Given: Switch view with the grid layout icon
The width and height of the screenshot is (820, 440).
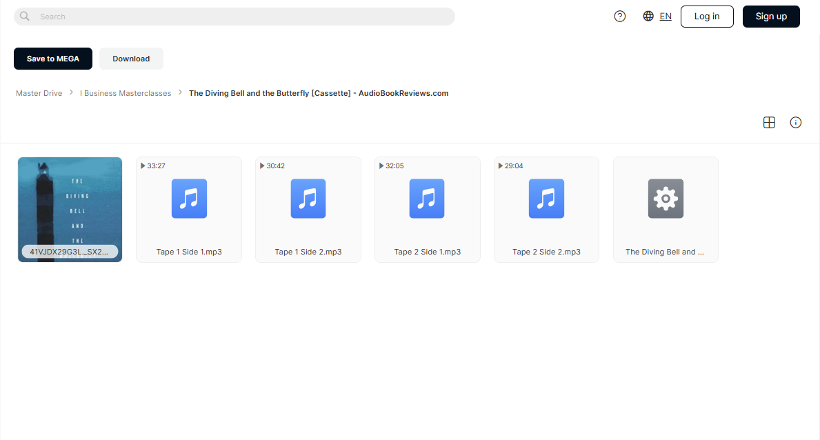Looking at the screenshot, I should point(769,123).
